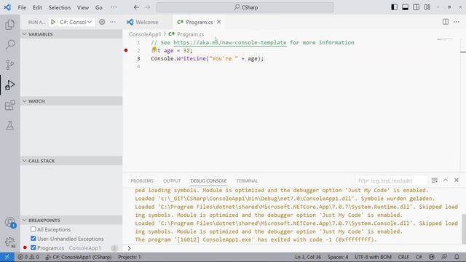Toggle panel layout icon

coord(405,7)
